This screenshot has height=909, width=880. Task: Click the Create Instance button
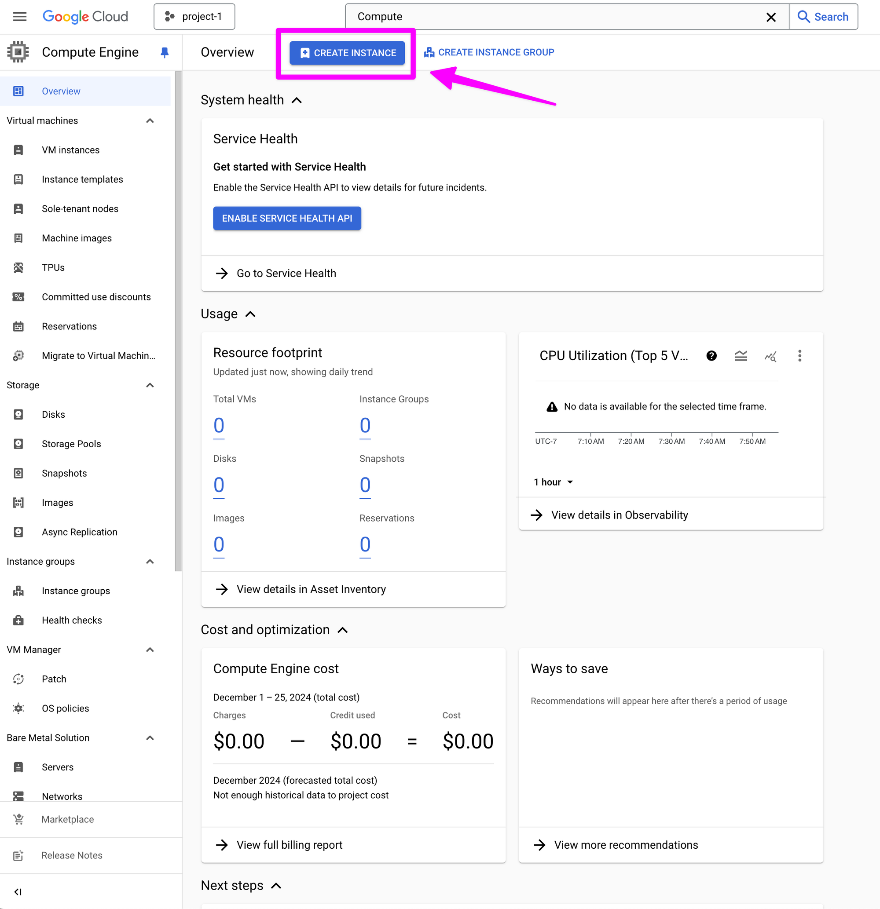(x=347, y=53)
